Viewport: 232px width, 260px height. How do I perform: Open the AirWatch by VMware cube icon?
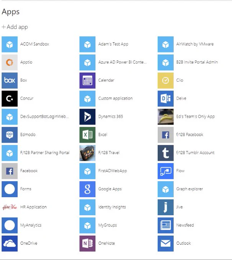(x=165, y=44)
